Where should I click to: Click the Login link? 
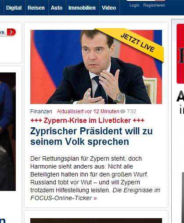click(134, 5)
